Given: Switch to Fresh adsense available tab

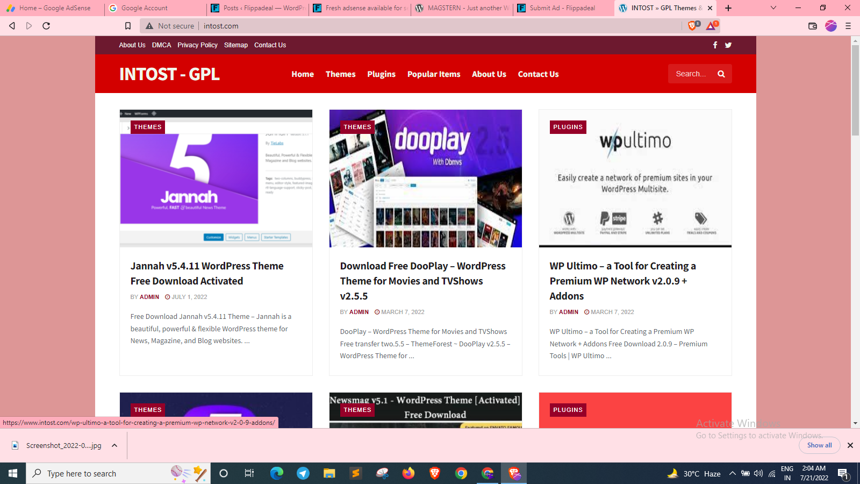Looking at the screenshot, I should [x=360, y=8].
